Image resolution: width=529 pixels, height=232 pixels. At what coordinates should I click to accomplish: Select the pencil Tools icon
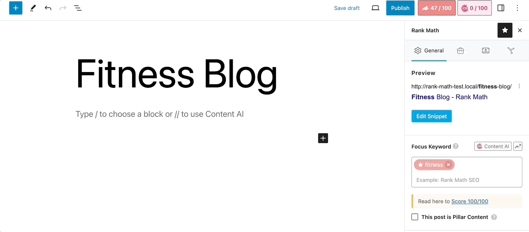point(33,8)
